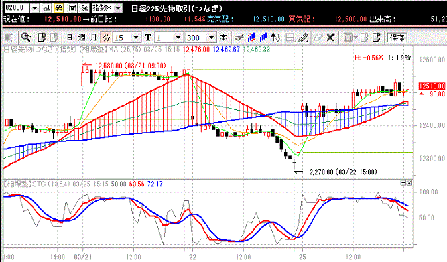Image resolution: width=447 pixels, height=262 pixels.
Task: Activate the magnifier zoom tool
Action: [26, 38]
